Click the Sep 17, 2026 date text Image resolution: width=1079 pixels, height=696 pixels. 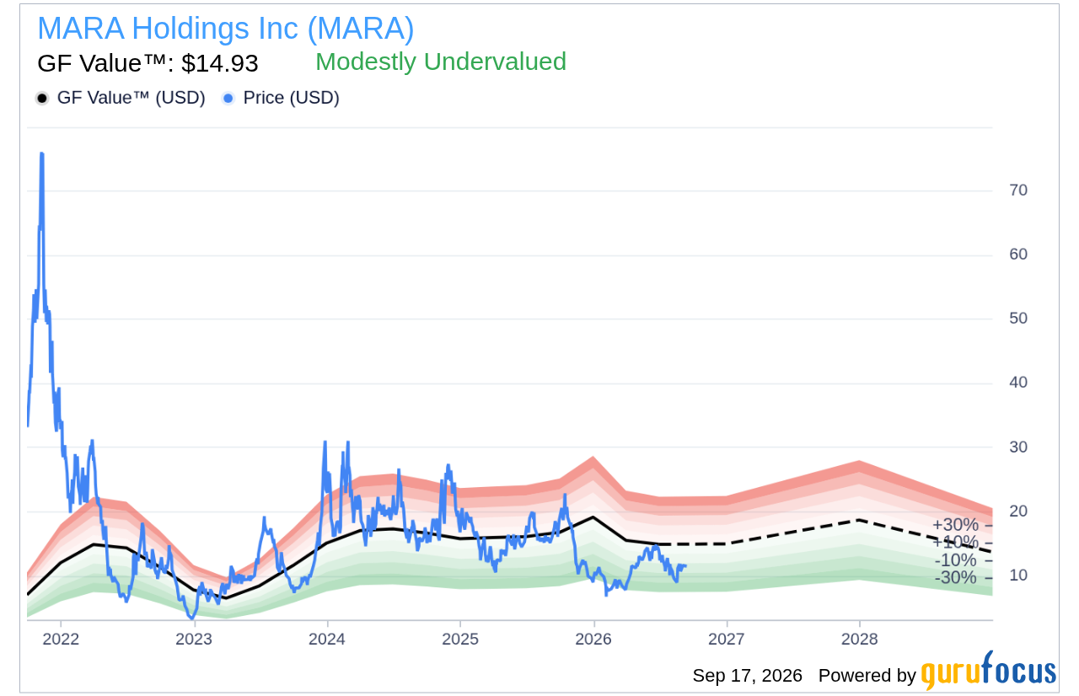pos(748,676)
